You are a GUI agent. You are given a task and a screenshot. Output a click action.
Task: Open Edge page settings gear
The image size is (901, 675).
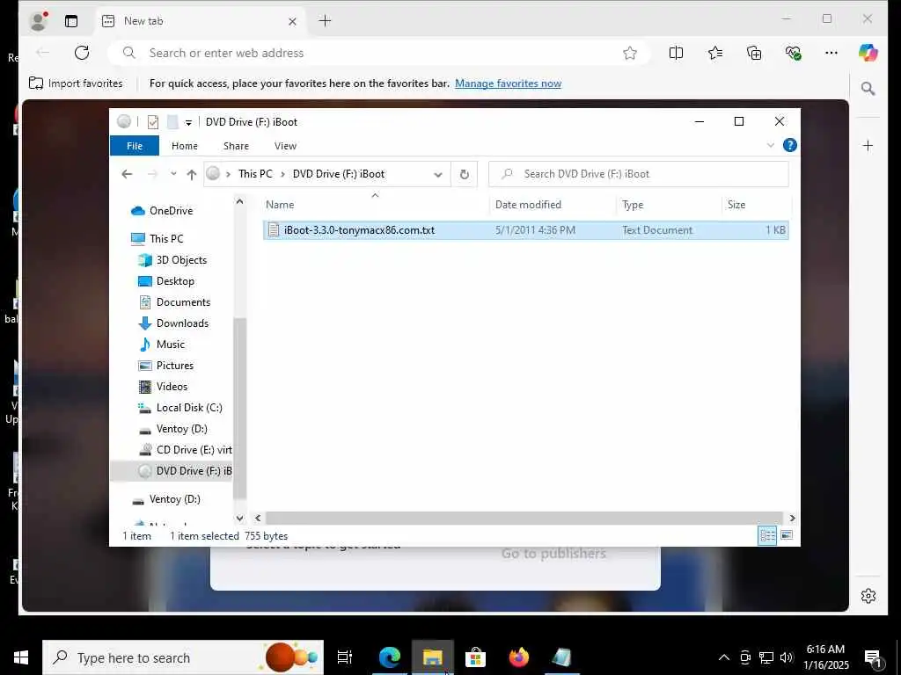click(x=868, y=596)
